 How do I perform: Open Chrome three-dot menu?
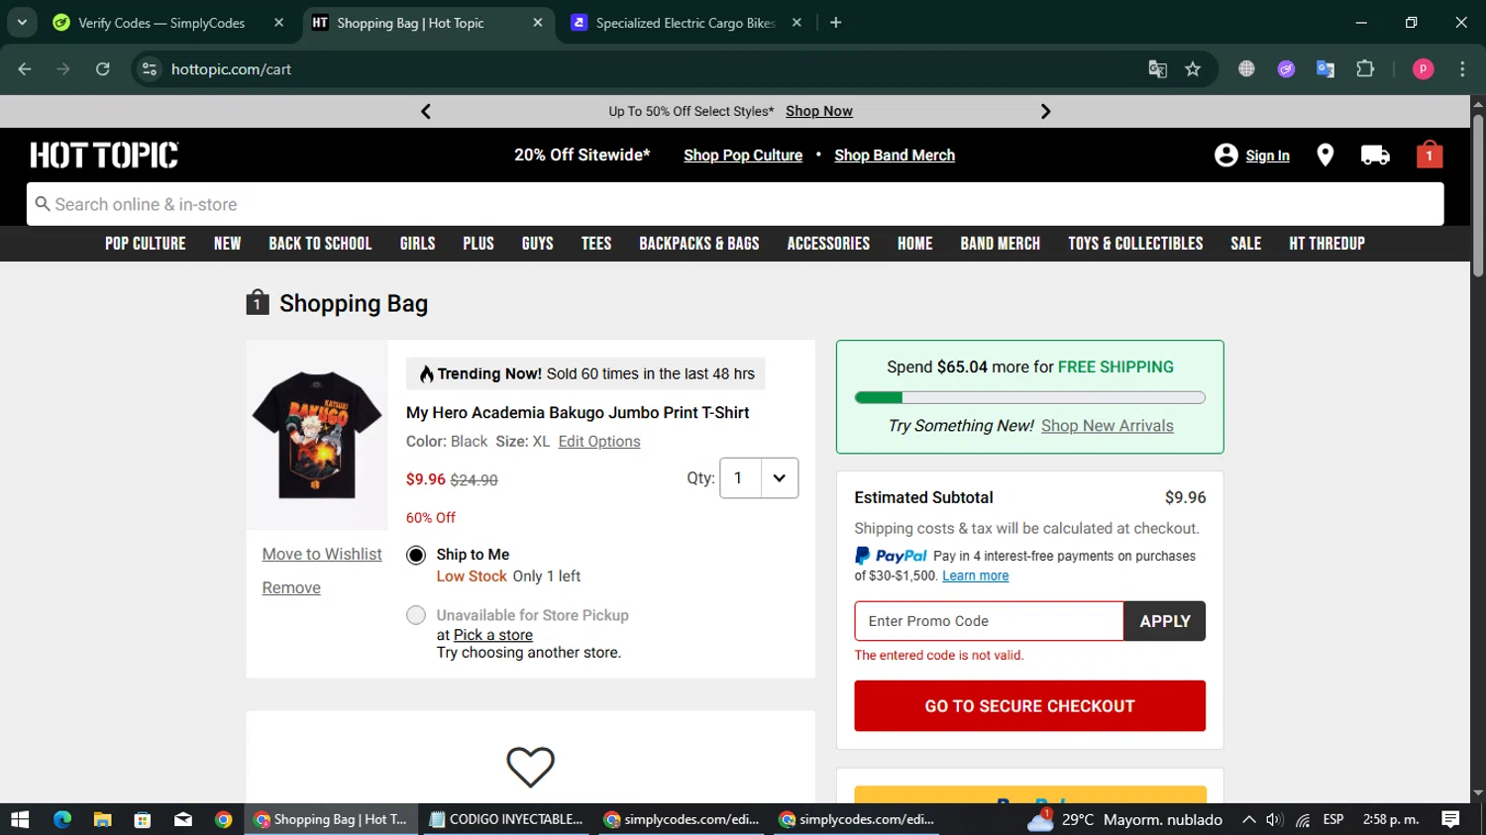point(1462,69)
